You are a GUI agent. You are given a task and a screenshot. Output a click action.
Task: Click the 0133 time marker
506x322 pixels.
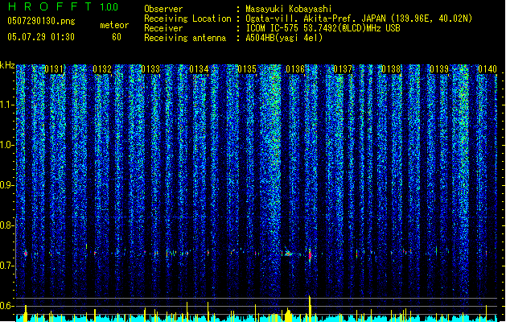click(150, 69)
